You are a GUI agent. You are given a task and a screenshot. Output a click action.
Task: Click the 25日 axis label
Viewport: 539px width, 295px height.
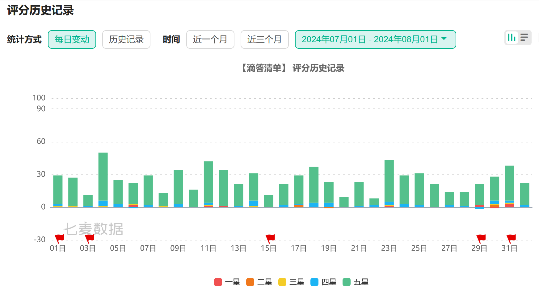(419, 248)
